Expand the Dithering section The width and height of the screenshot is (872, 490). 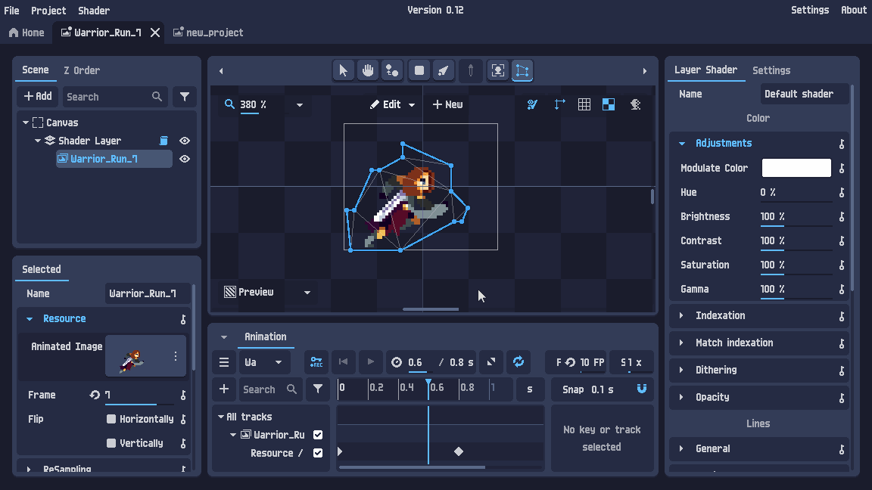[682, 370]
